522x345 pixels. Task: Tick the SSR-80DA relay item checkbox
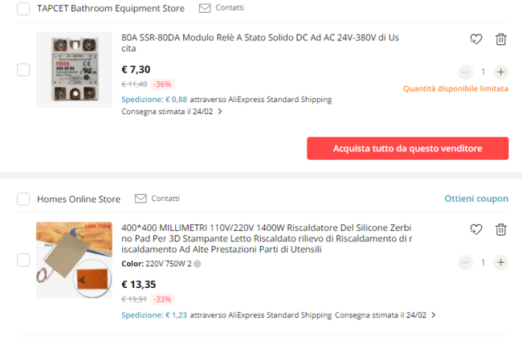tap(23, 70)
